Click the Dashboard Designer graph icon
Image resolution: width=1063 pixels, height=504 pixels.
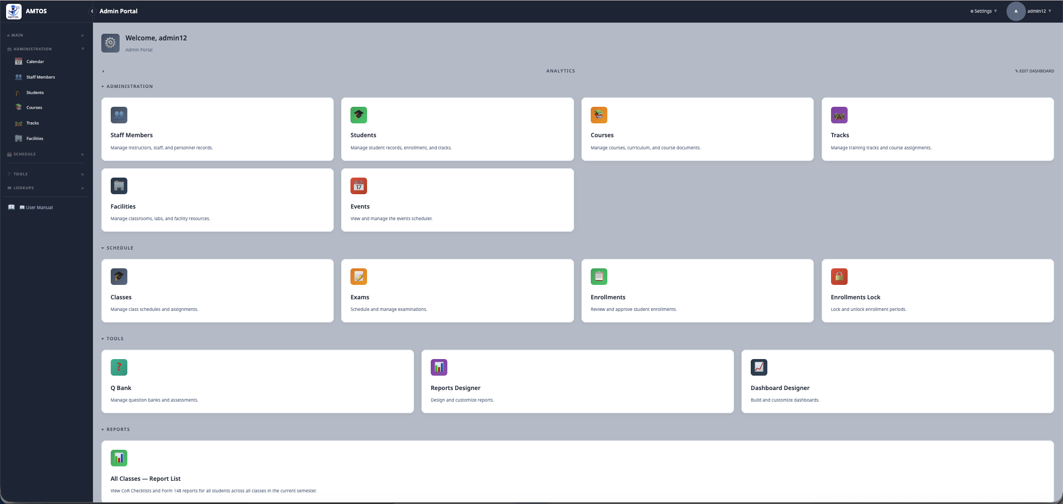(x=759, y=367)
